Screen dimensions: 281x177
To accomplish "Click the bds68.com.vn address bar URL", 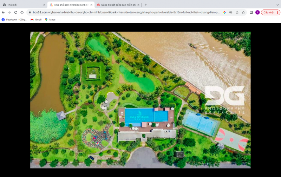I will point(126,12).
